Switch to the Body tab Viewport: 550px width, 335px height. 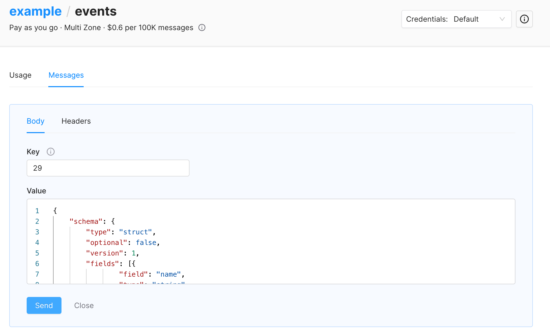click(35, 121)
